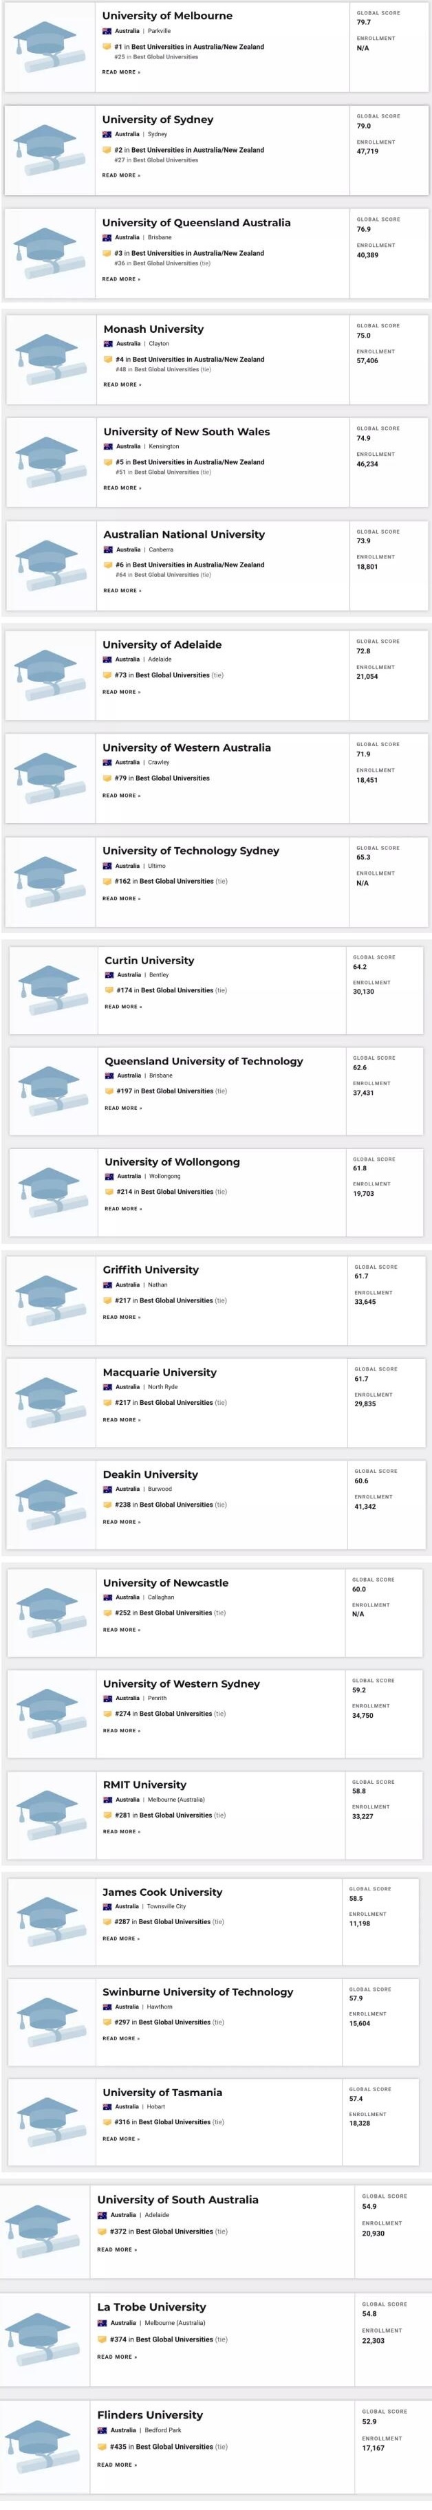Click Australia flag icon under James Cook University

point(107,1906)
